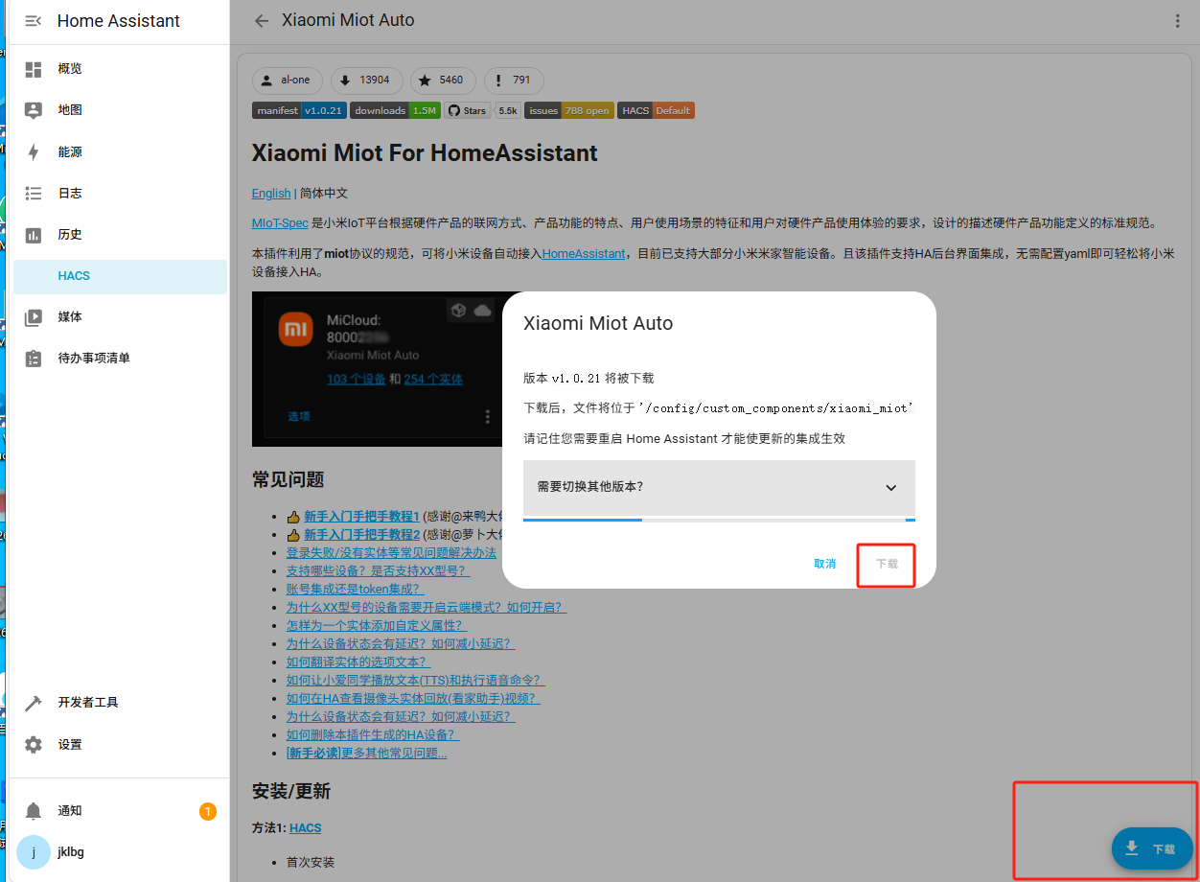Open the three-dot overflow menu in top right
The image size is (1200, 882).
1178,21
